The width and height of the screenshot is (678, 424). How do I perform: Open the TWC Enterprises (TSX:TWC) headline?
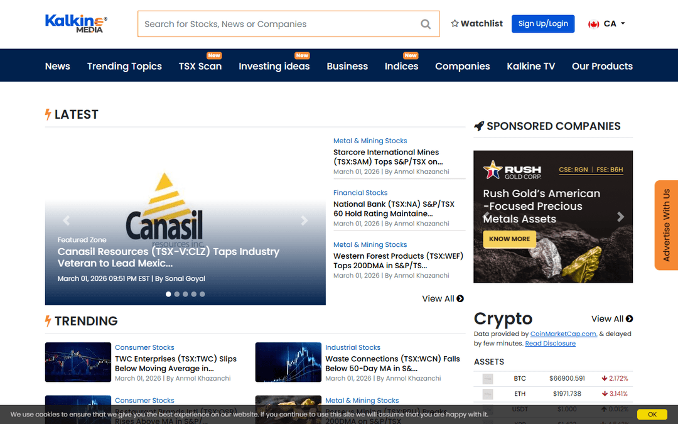(176, 364)
